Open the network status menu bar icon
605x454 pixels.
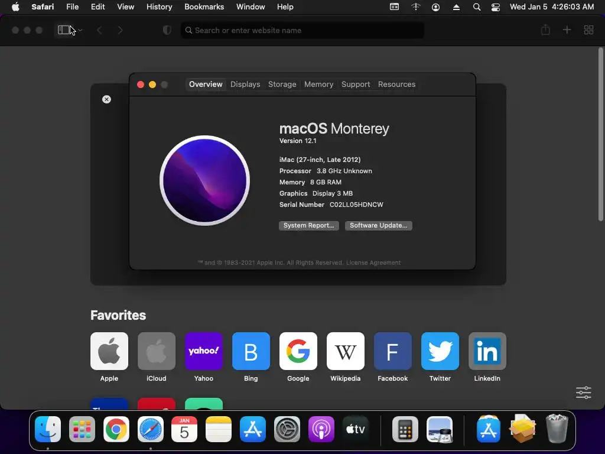(415, 7)
